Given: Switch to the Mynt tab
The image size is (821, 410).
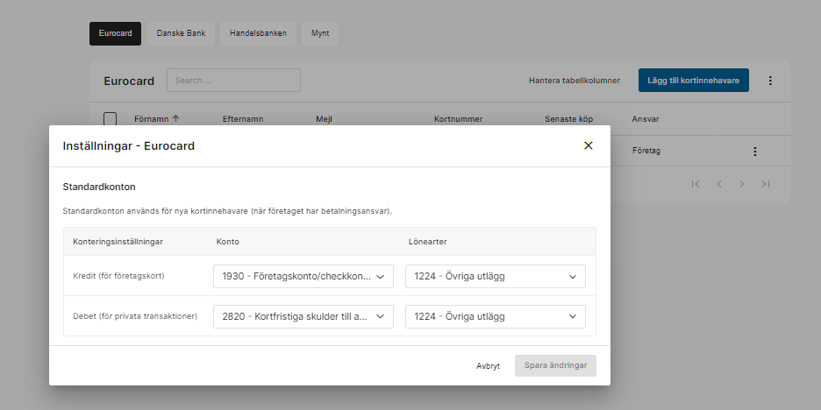Looking at the screenshot, I should (320, 33).
